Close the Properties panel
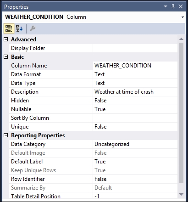 point(181,6)
